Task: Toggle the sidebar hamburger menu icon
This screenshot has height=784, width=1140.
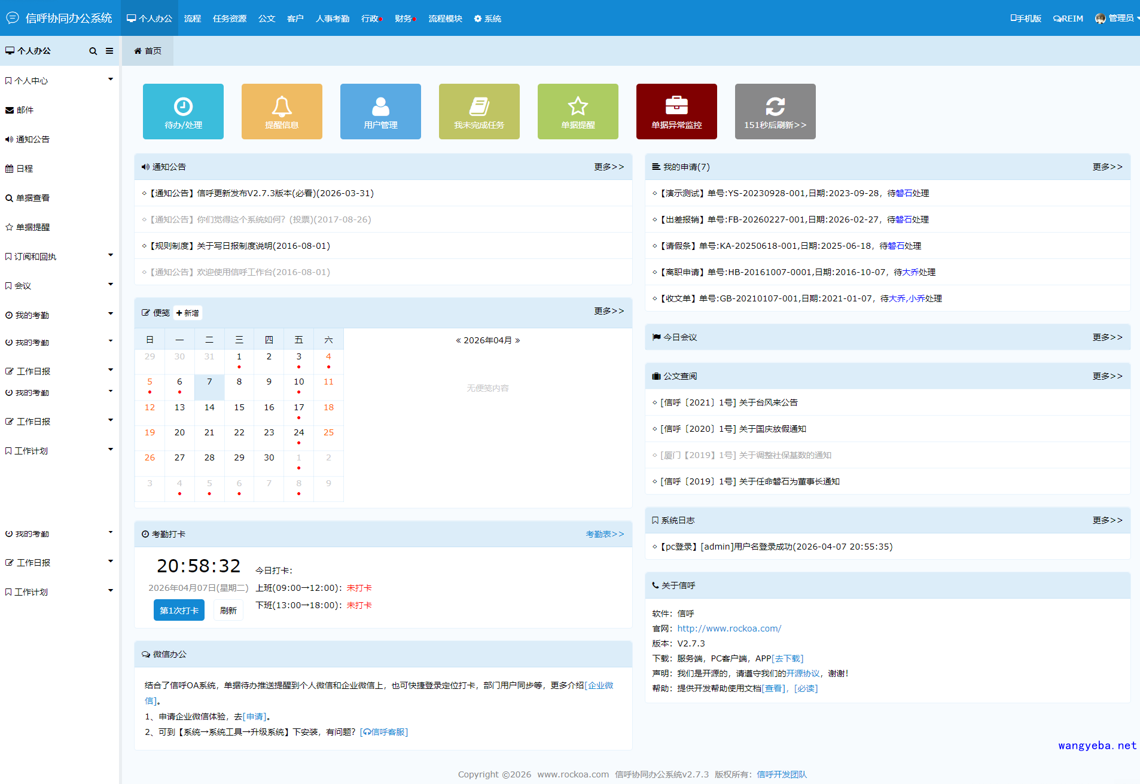Action: click(109, 51)
